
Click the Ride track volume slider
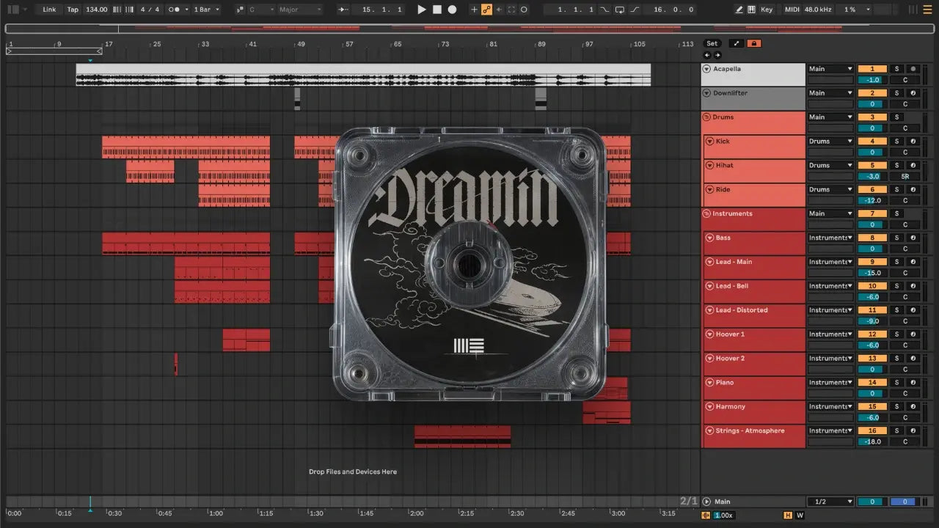point(872,200)
